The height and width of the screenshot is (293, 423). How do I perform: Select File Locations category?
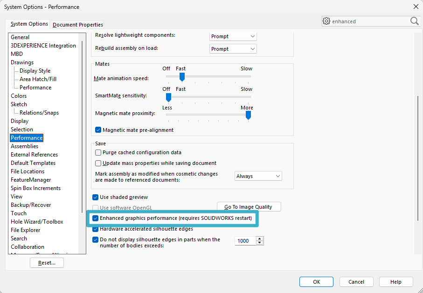tap(28, 171)
